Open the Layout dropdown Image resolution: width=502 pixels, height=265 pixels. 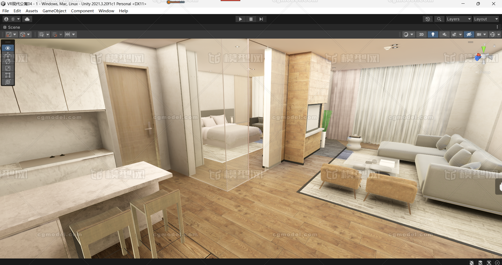coord(486,19)
